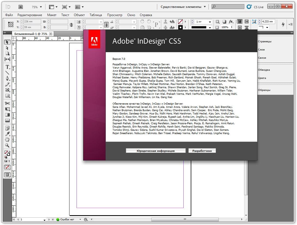Click the Разработчики button
This screenshot has height=225, width=297.
(202, 151)
